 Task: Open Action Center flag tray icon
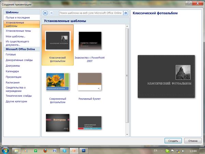(173, 151)
